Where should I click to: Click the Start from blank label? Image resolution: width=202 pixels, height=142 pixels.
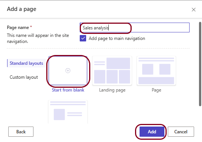(68, 90)
